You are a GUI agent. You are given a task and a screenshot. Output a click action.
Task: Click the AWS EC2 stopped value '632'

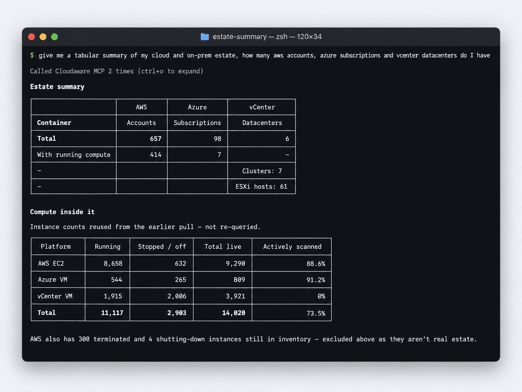coord(181,263)
